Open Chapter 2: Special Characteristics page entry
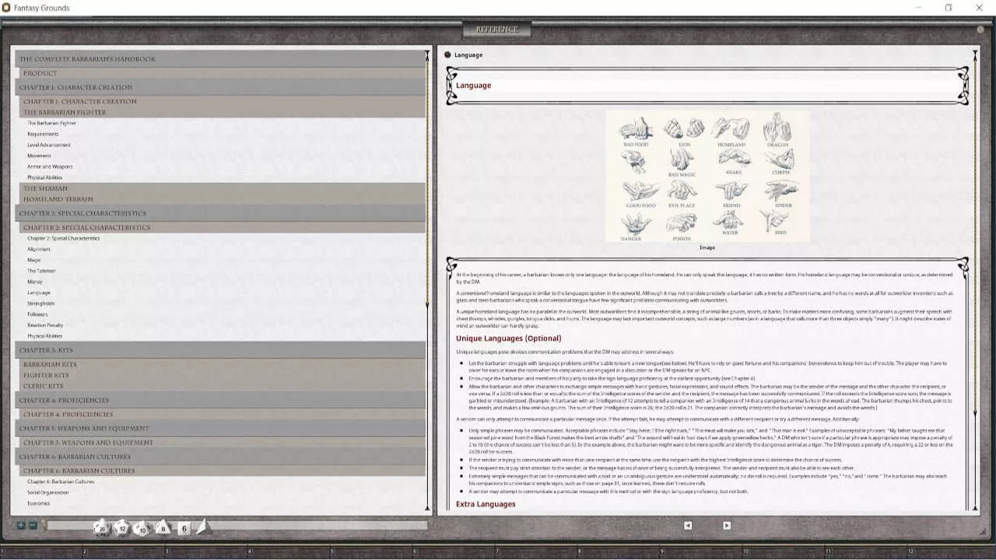Screen dimensions: 996x560 coord(64,238)
